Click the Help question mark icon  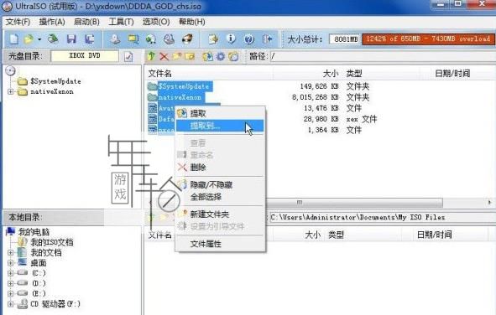[249, 39]
